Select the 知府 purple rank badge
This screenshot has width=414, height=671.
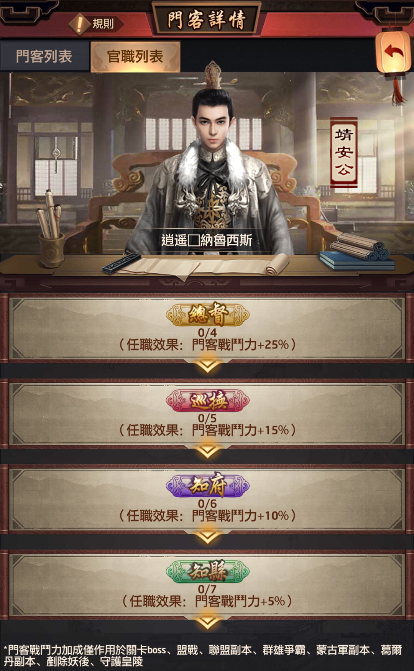(207, 486)
